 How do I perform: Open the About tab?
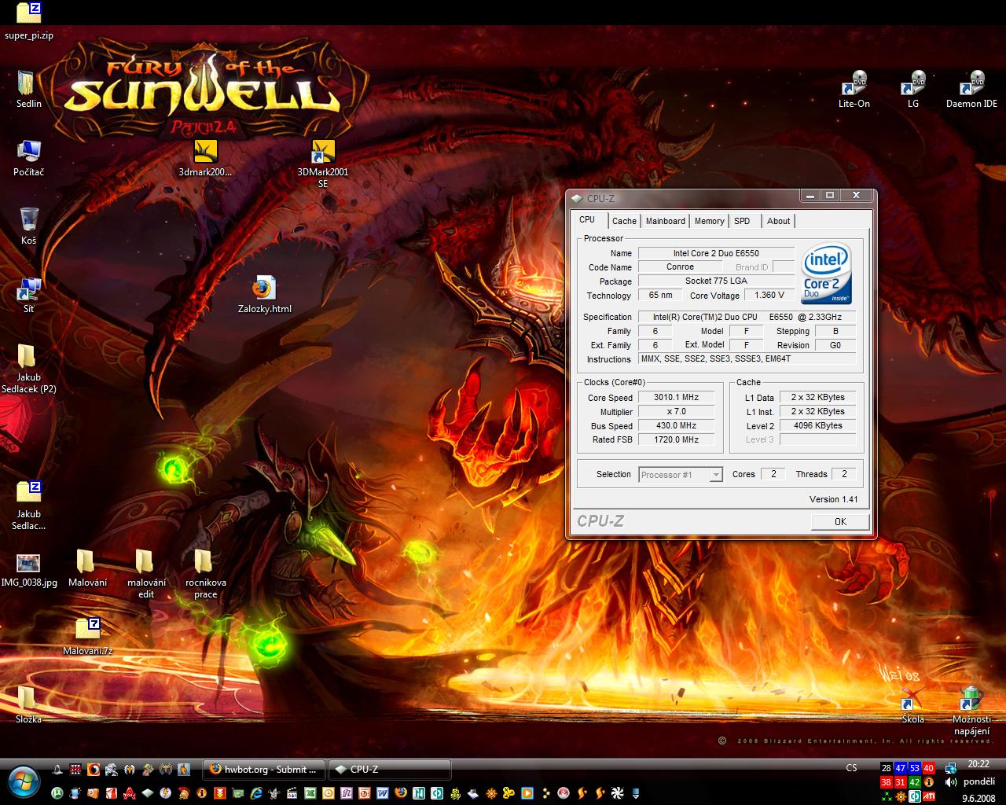pyautogui.click(x=778, y=221)
